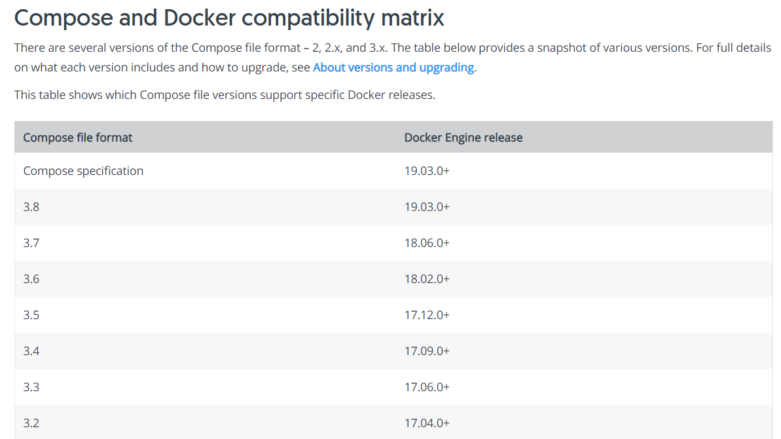Screen dimensions: 781x439
Task: Click the 3.4 file format cell
Action: pos(31,351)
